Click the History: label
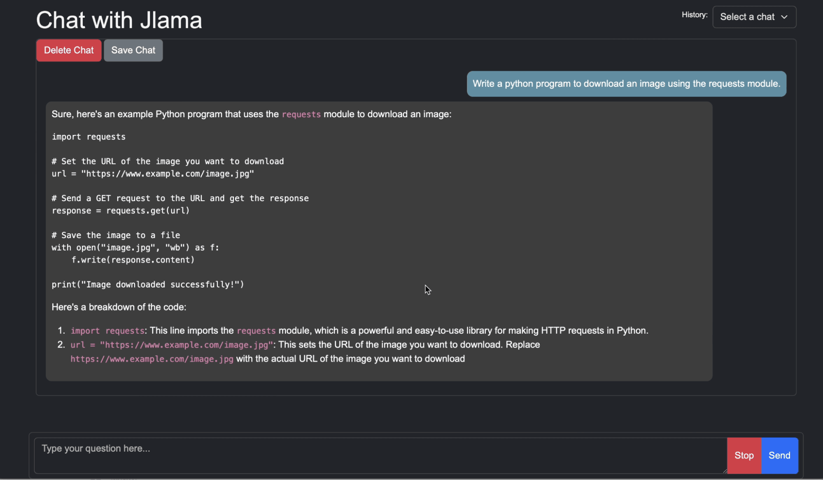 [694, 15]
